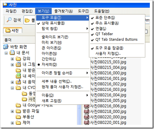Click the 제어 folder icon

tap(18, 123)
